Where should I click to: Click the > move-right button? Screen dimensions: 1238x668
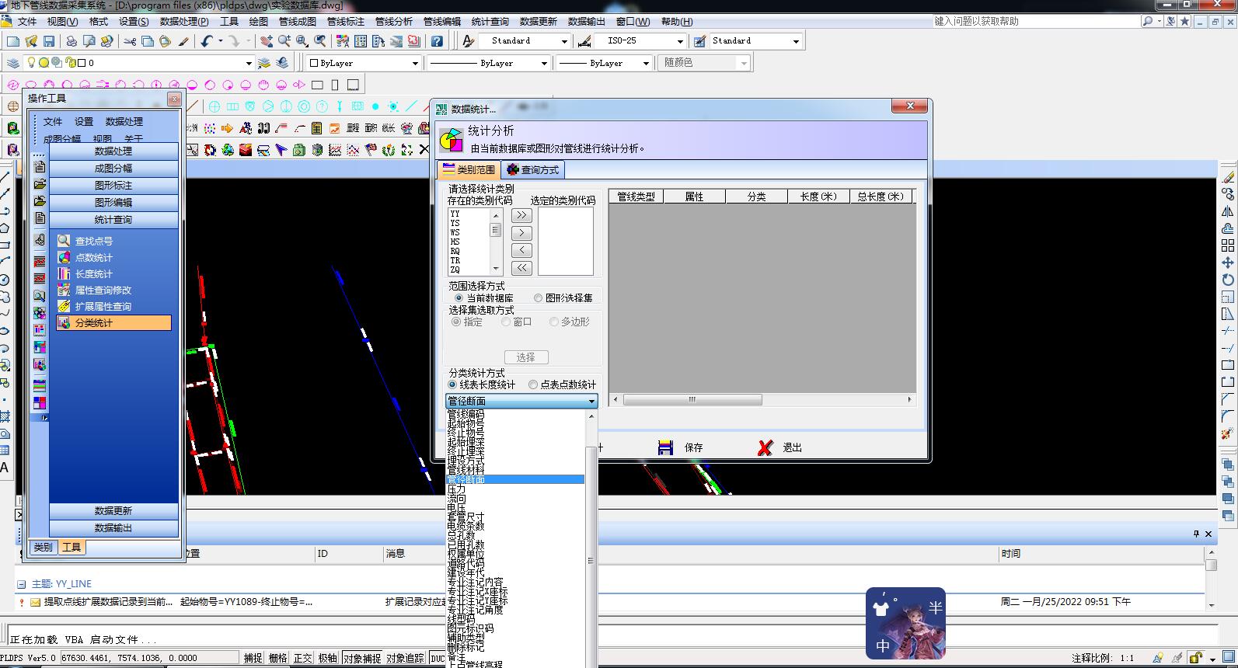coord(521,233)
